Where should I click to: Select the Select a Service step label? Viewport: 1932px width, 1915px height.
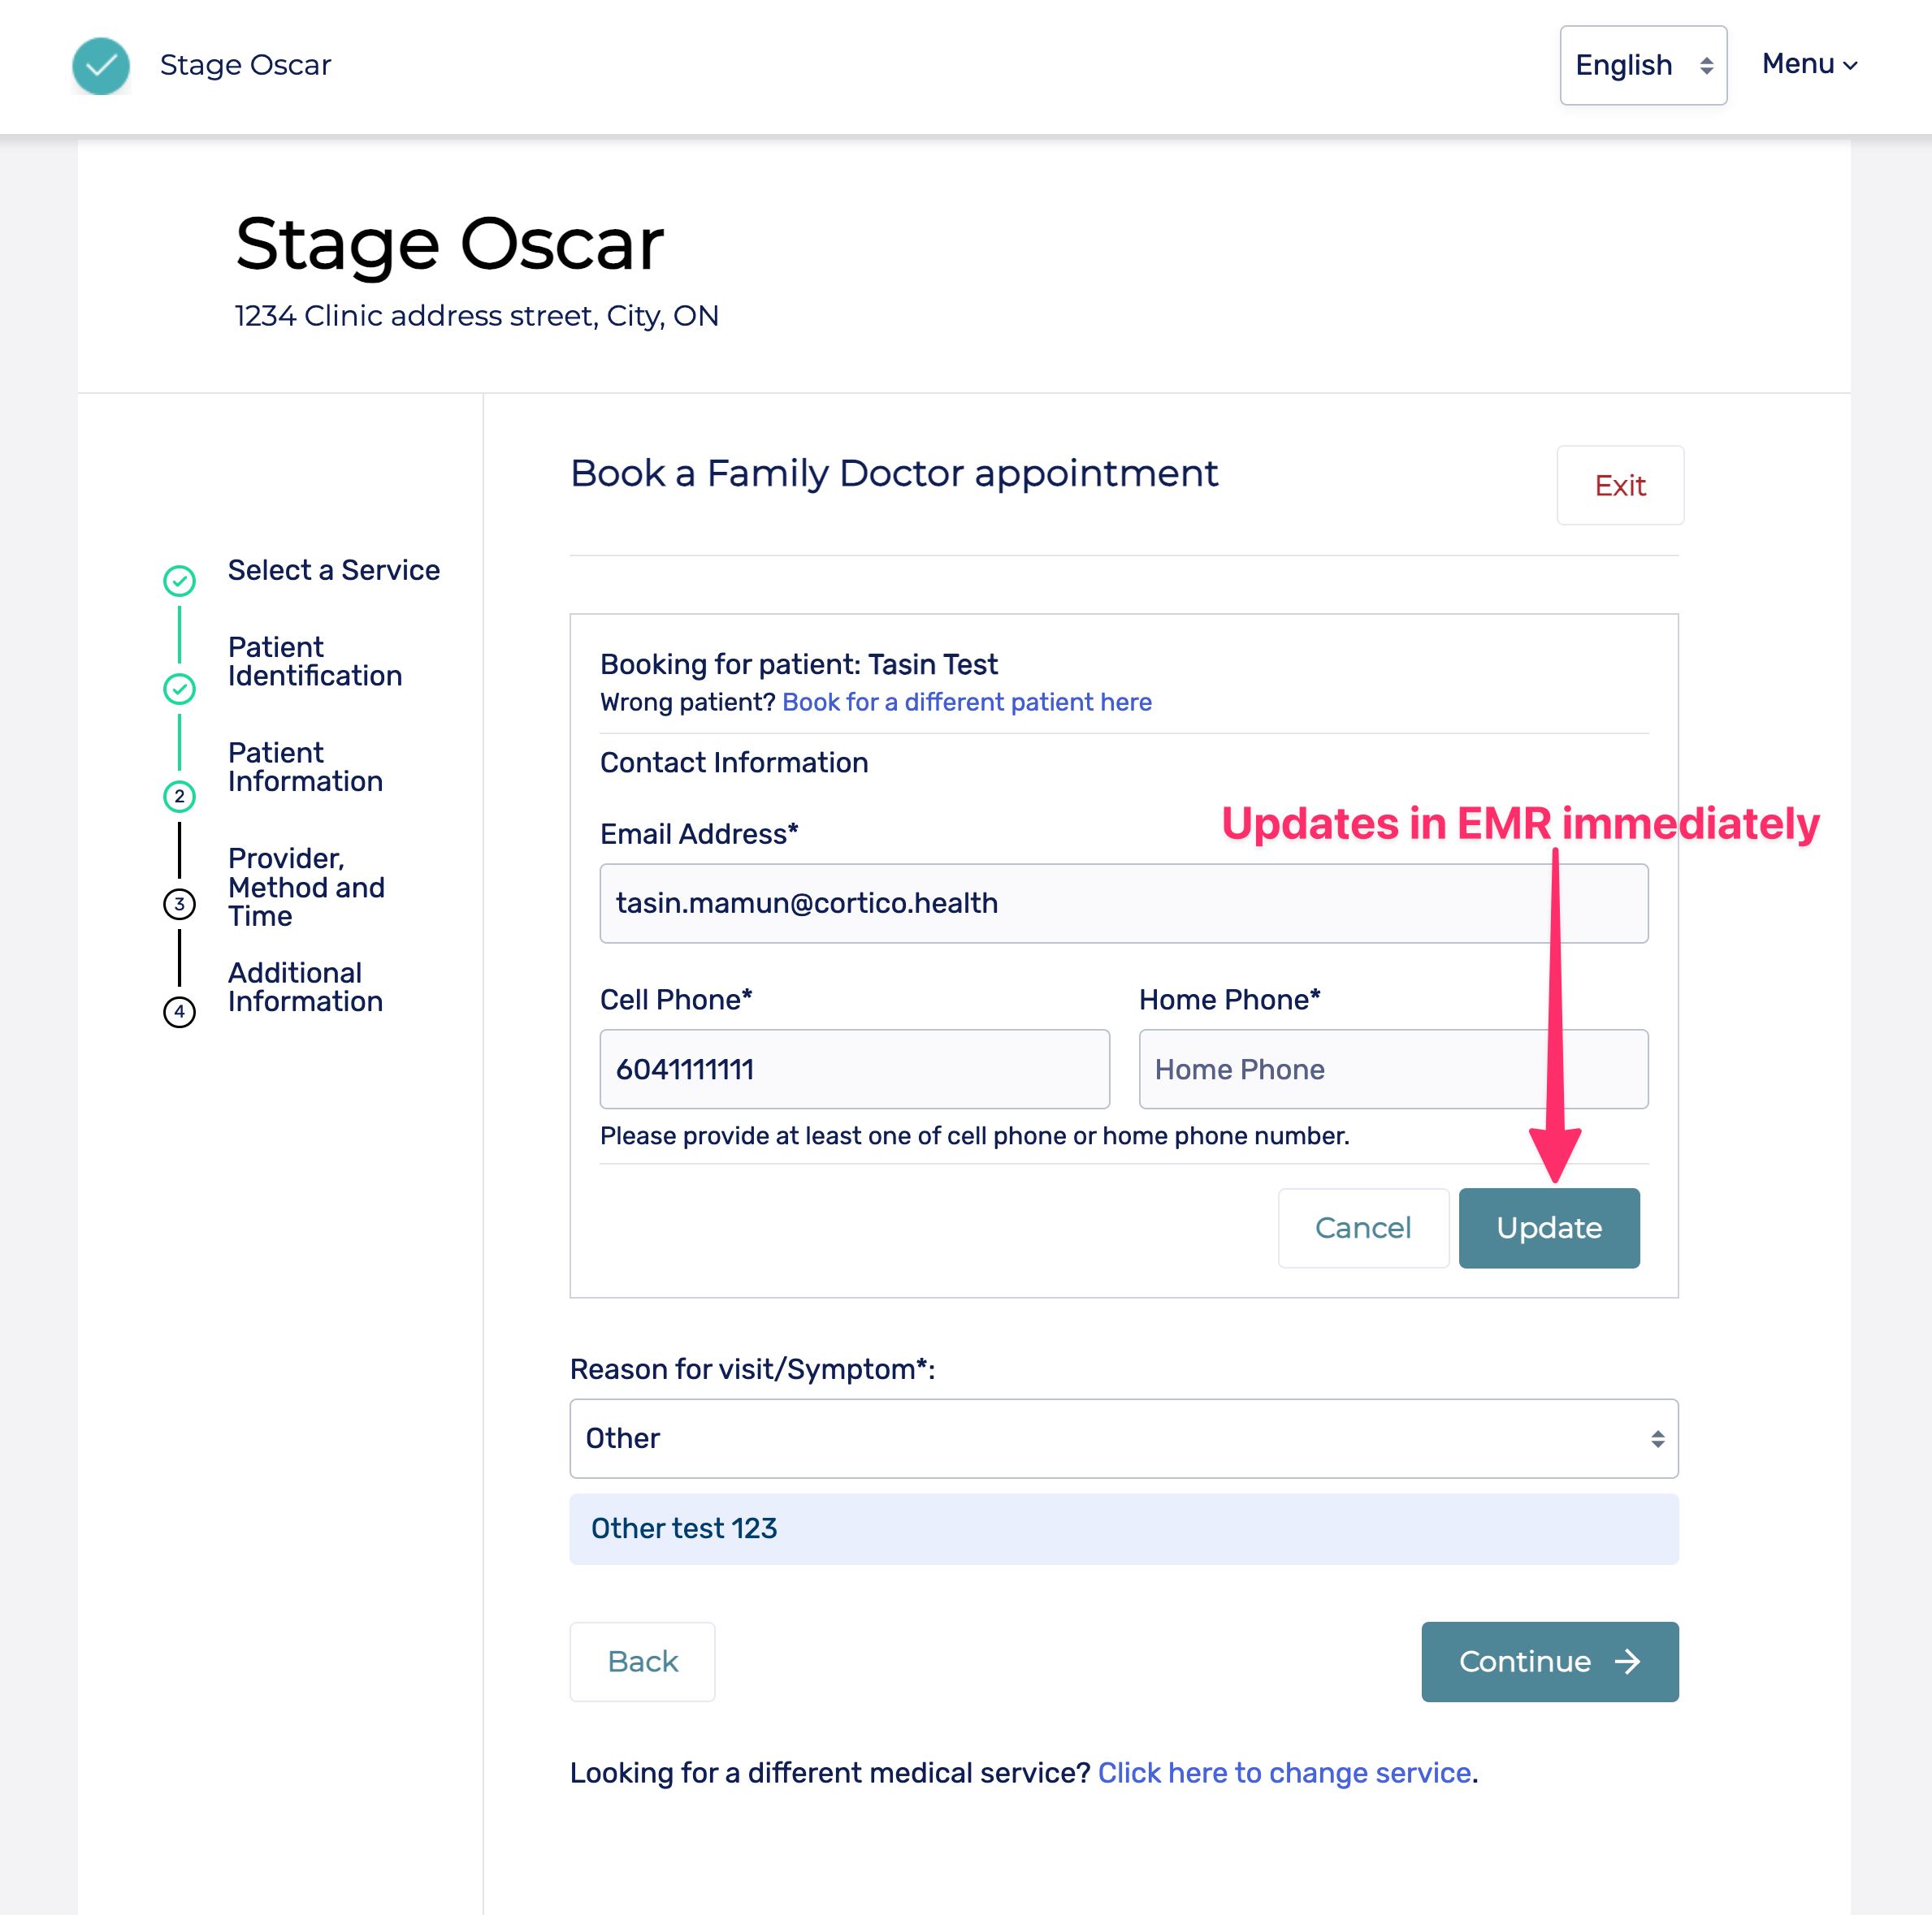tap(333, 569)
